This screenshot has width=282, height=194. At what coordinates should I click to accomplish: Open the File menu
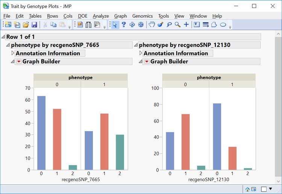pos(7,16)
